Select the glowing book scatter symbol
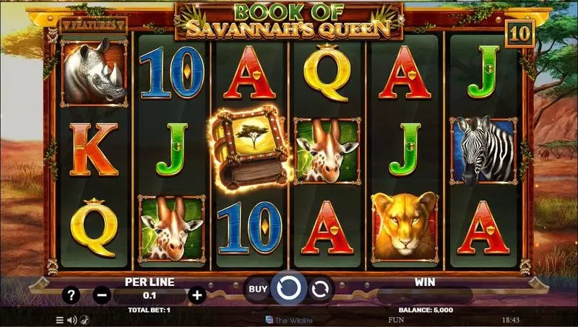Viewport: 578px width, 327px height. 250,149
